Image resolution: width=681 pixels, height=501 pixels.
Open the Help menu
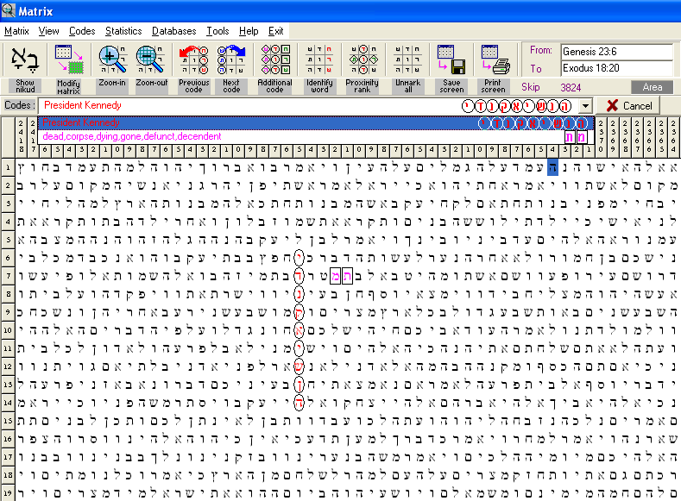[249, 31]
